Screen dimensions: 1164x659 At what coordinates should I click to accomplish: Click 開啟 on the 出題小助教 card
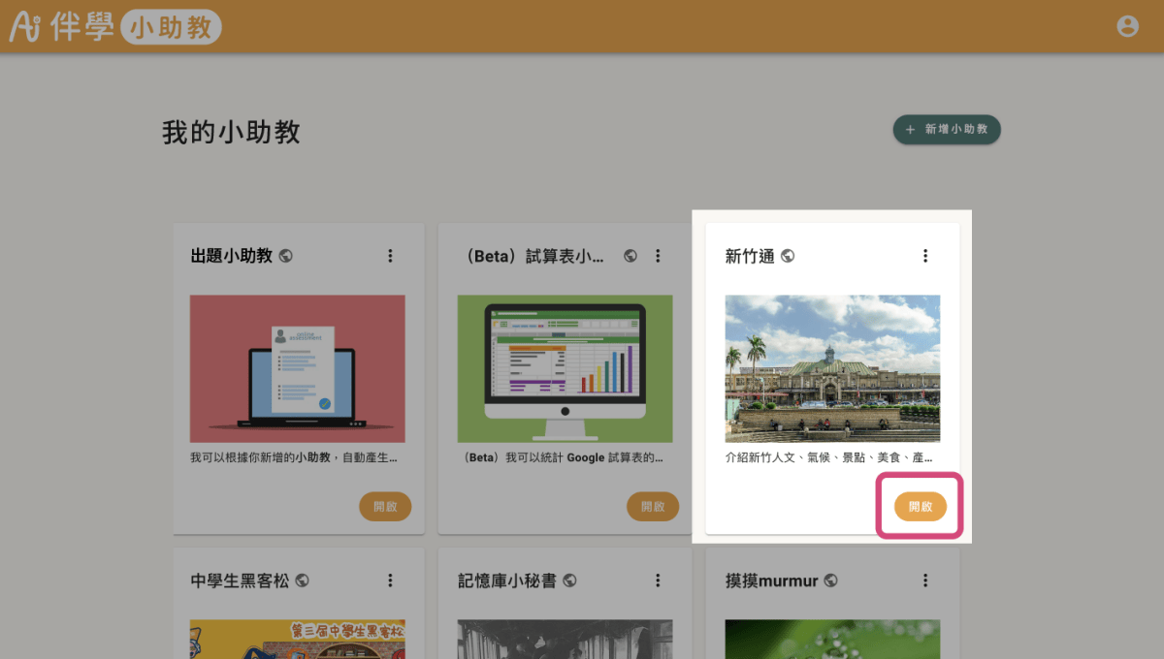coord(385,506)
